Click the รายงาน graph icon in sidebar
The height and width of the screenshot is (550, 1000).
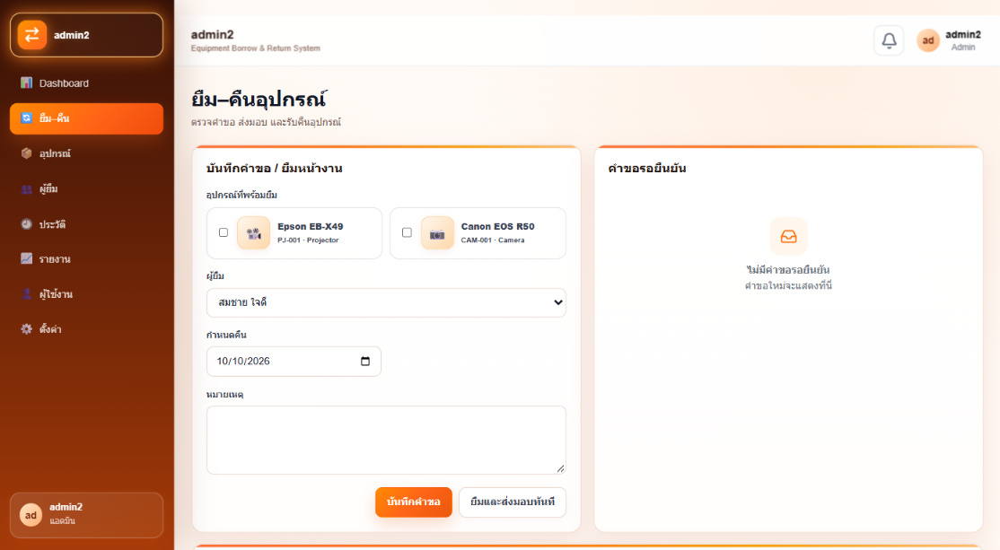point(26,258)
